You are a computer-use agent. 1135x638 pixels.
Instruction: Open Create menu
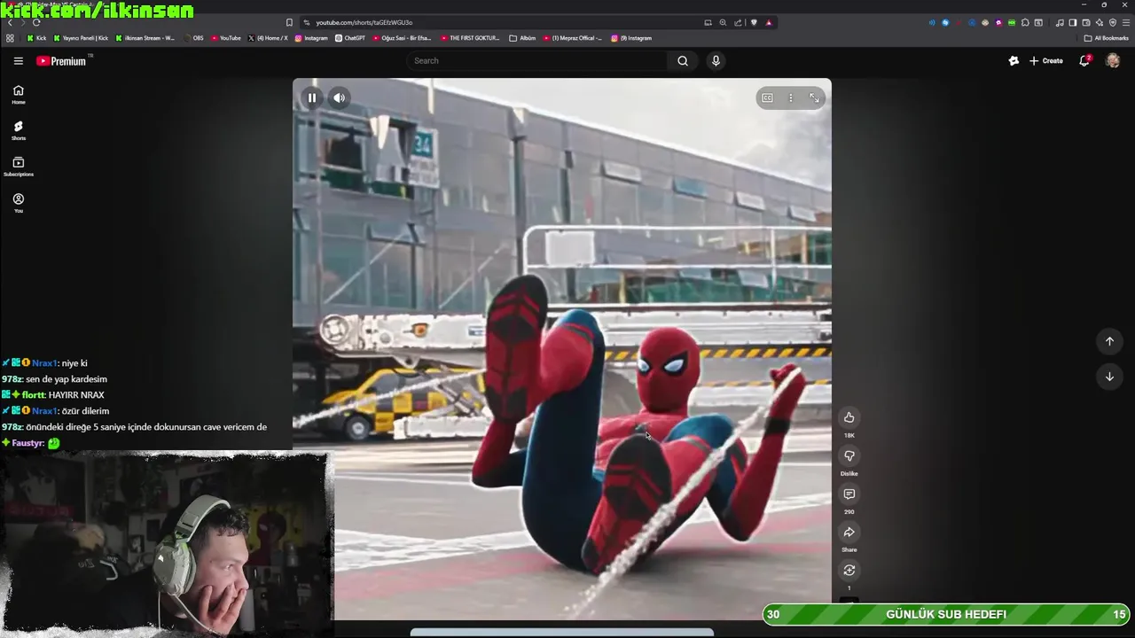[x=1046, y=61]
